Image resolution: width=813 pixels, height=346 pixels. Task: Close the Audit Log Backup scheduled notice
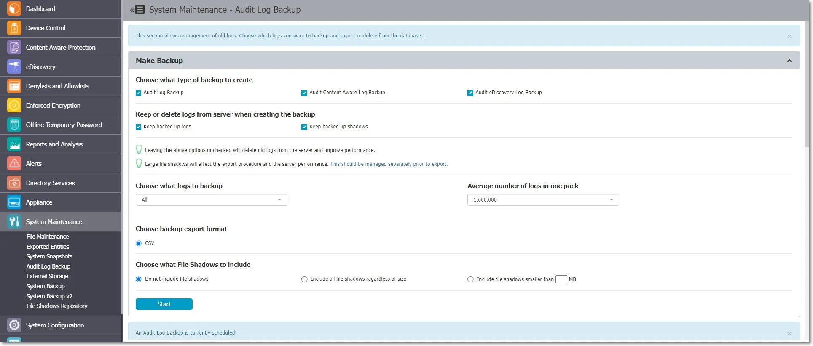(789, 333)
